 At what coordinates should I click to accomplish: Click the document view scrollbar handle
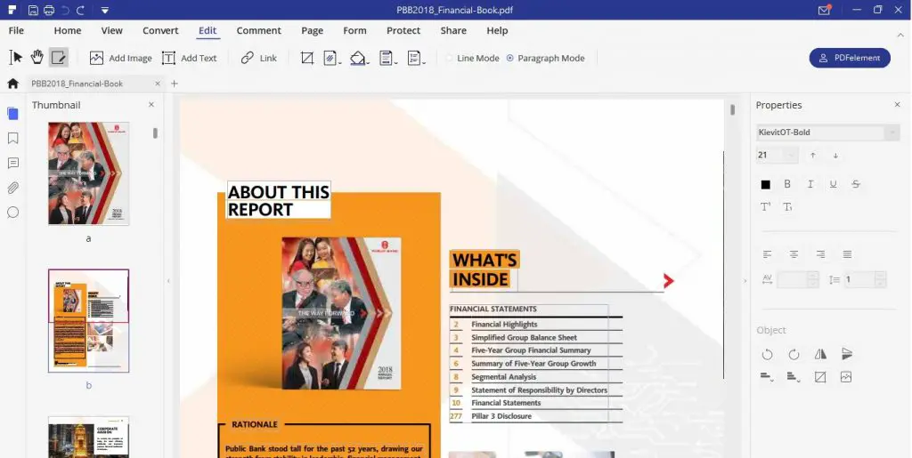pos(732,109)
